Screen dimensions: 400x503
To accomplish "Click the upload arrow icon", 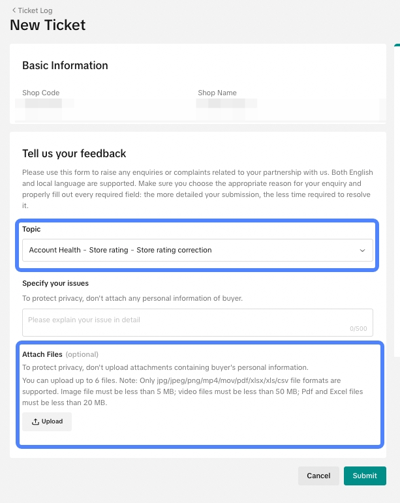I will tap(36, 421).
